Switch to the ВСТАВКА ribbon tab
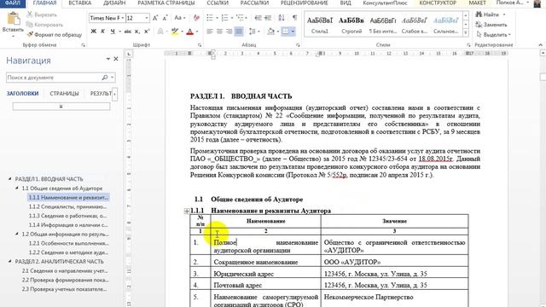This screenshot has height=307, width=546. (79, 3)
